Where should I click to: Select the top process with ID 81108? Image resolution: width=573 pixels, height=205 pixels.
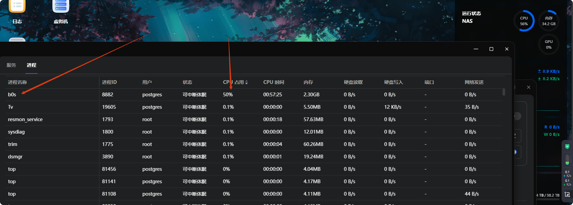click(x=254, y=194)
